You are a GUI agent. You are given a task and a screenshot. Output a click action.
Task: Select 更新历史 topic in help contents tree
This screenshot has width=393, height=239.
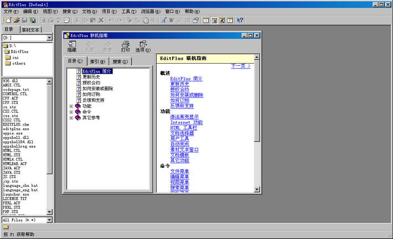coord(91,77)
